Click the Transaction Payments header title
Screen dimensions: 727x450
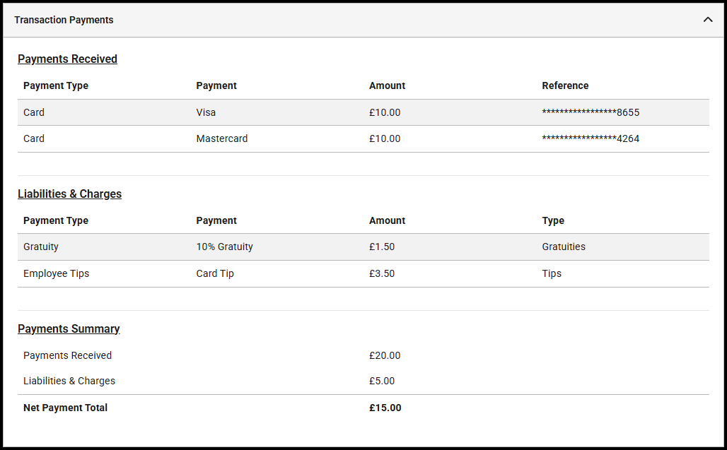point(64,20)
